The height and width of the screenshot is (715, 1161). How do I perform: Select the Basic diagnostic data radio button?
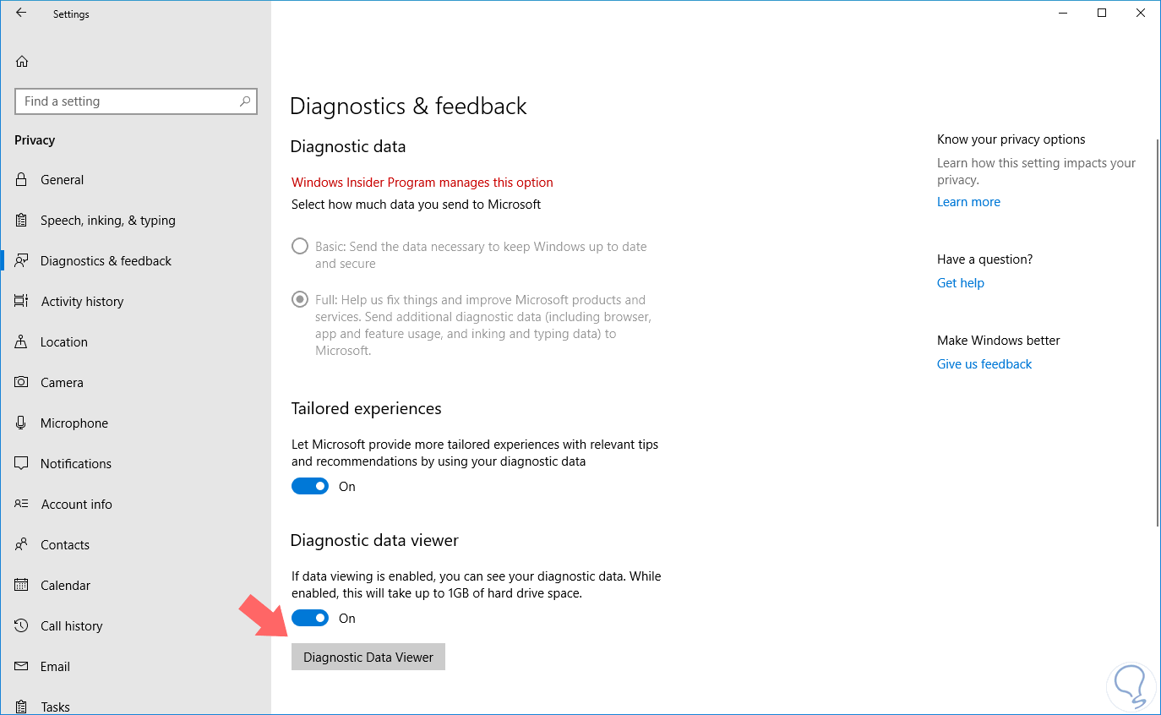coord(300,247)
